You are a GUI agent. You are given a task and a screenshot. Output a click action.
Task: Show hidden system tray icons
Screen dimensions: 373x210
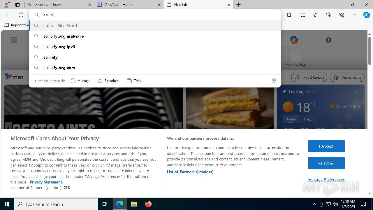point(314,204)
